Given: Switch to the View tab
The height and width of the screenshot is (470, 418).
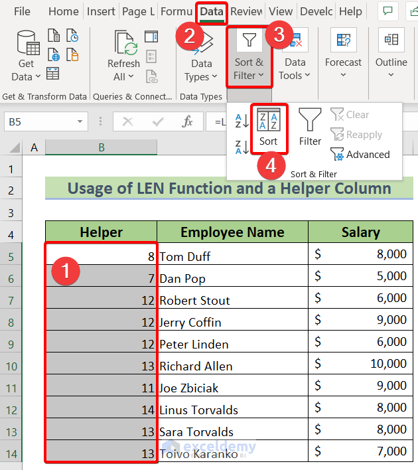Looking at the screenshot, I should 281,11.
